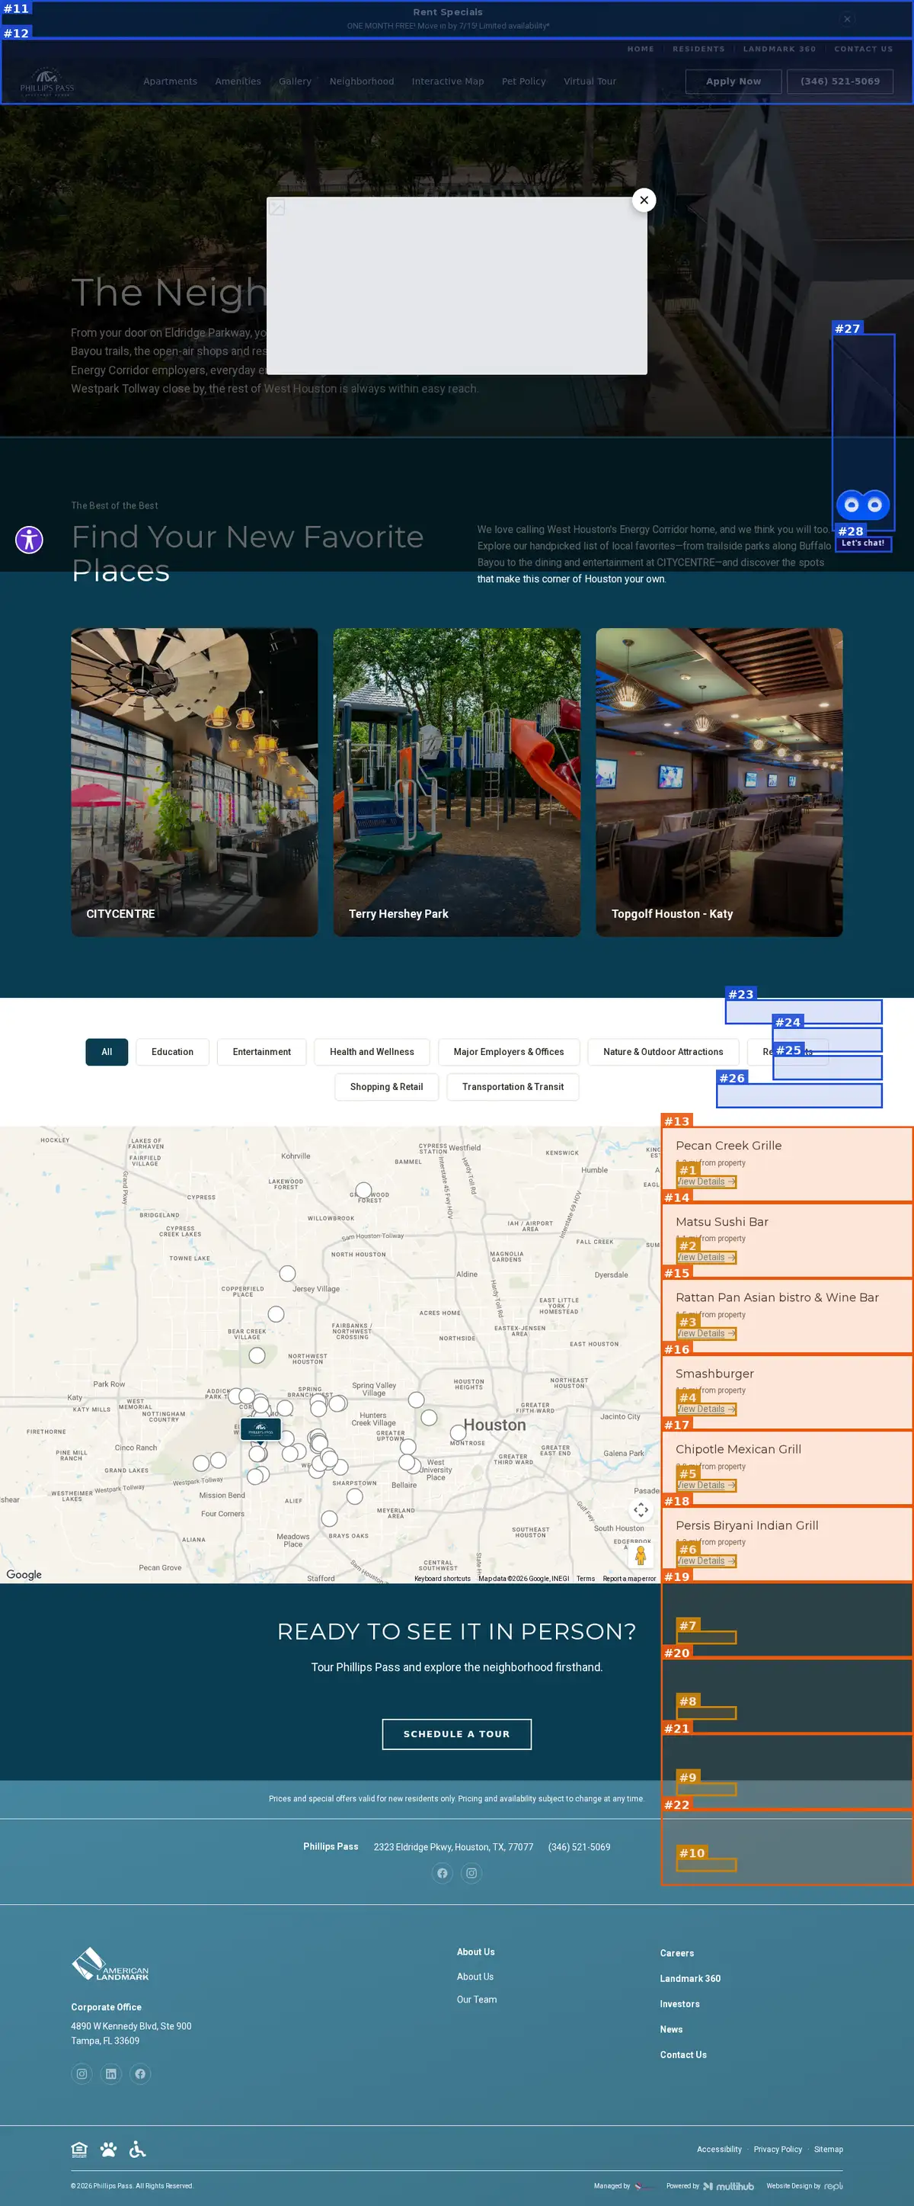Click the wheelchair accessibility icon
914x2206 pixels.
coord(137,2149)
